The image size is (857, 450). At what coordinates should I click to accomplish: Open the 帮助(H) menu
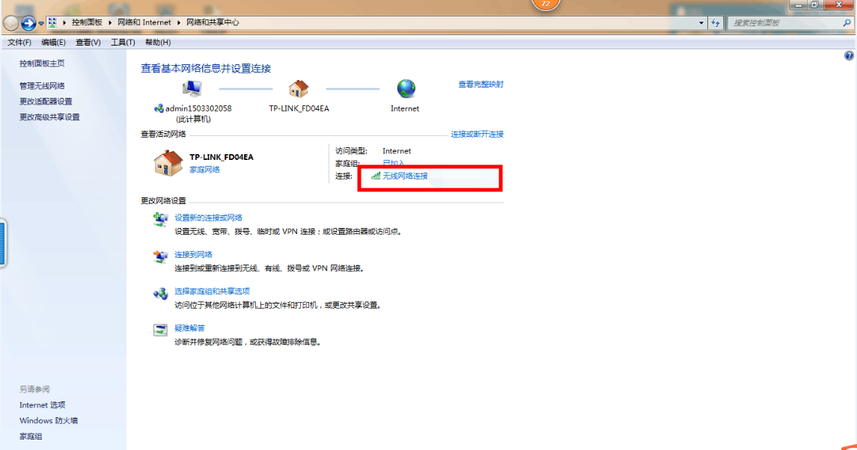click(x=158, y=42)
